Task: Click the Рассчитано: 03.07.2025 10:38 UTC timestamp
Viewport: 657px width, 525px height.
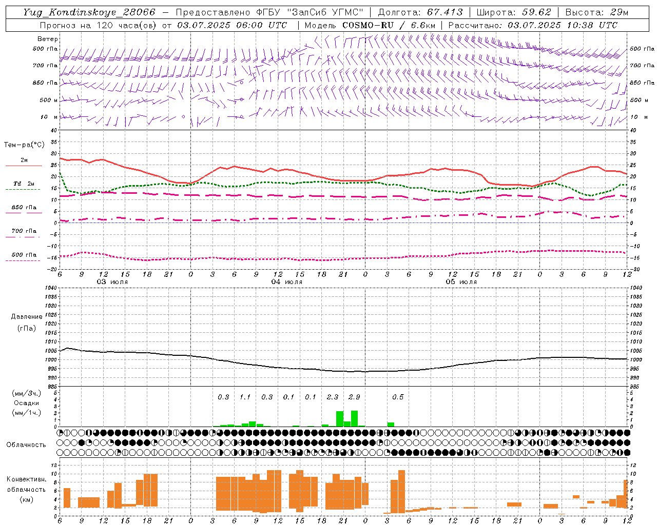Action: pyautogui.click(x=533, y=25)
